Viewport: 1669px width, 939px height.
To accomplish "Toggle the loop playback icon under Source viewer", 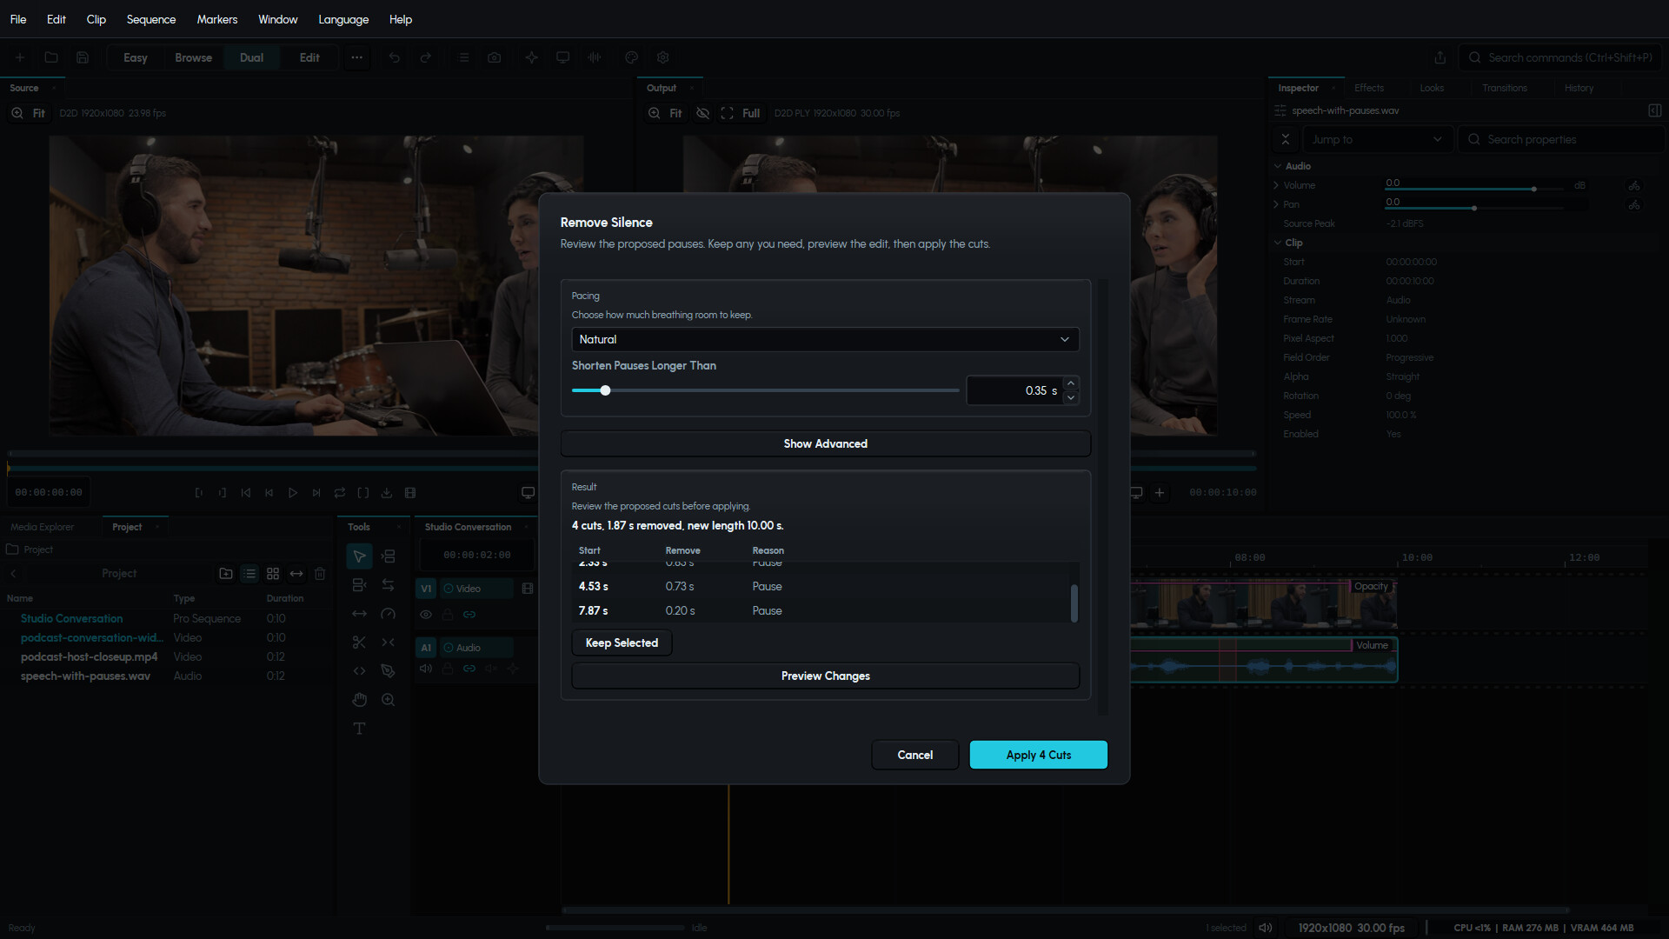I will pos(340,493).
